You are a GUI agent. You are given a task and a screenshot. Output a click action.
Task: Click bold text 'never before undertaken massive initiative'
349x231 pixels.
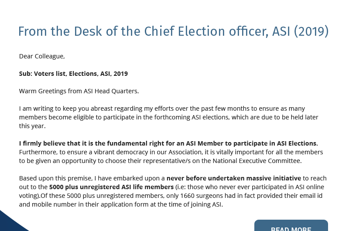[233, 178]
